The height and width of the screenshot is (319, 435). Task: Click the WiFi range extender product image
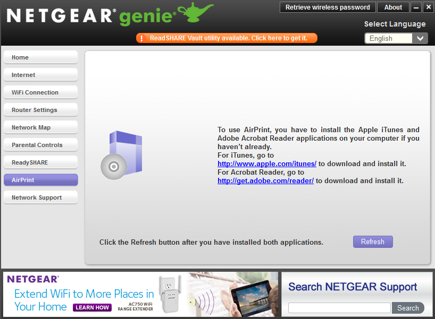(170, 295)
